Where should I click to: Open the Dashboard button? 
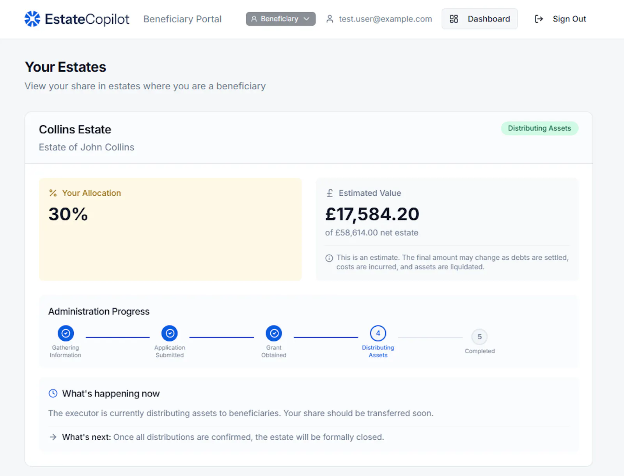[480, 19]
